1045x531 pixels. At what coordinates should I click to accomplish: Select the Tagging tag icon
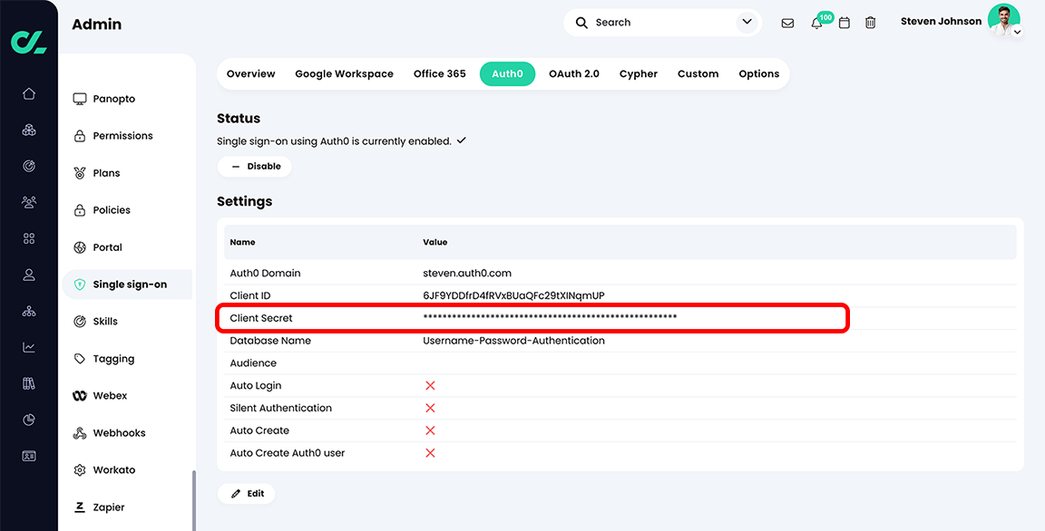point(80,358)
